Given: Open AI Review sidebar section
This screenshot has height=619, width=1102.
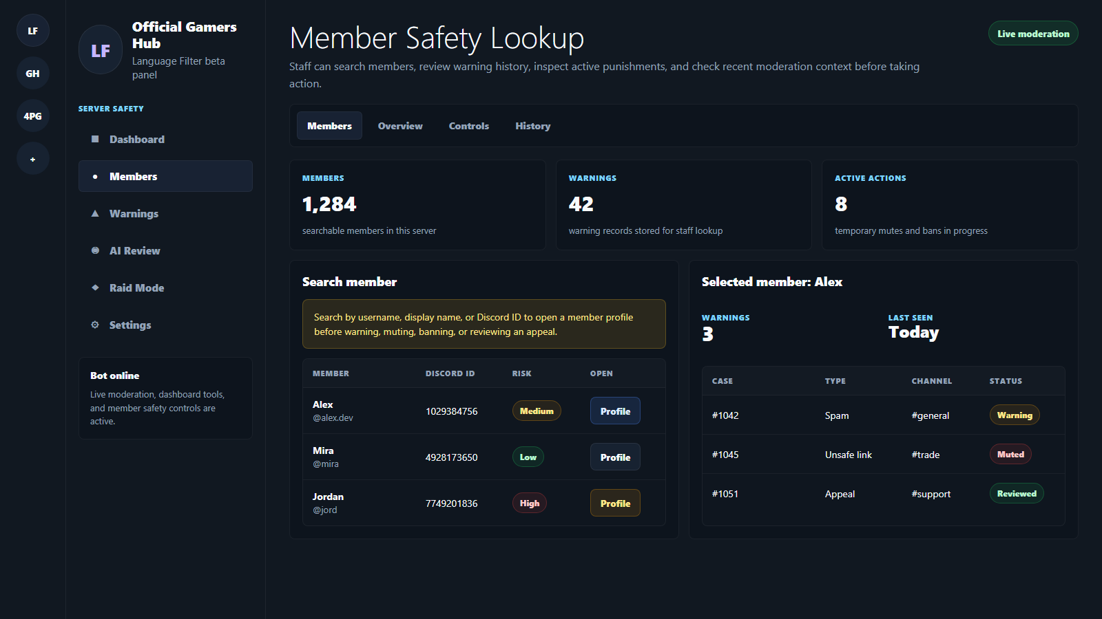Looking at the screenshot, I should click(x=165, y=250).
